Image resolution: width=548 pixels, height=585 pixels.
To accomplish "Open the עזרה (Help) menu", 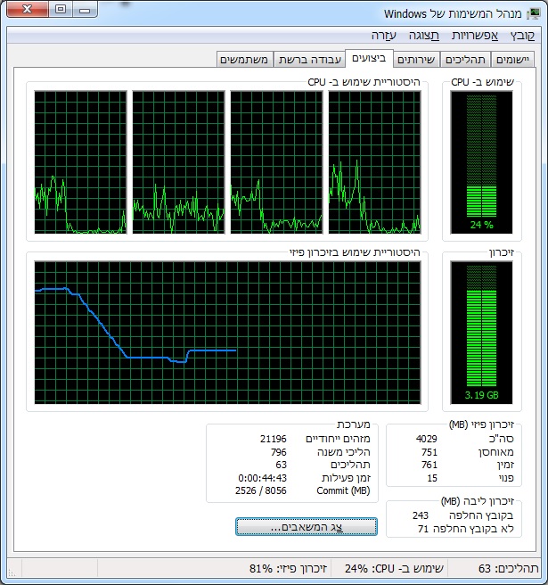I will pos(386,35).
